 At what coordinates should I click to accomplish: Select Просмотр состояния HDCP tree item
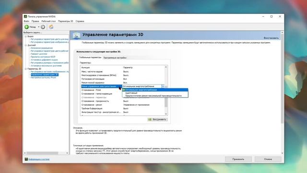click(x=43, y=57)
